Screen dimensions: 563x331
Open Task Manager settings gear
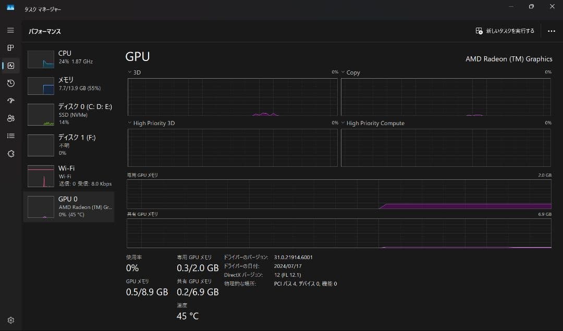tap(10, 320)
